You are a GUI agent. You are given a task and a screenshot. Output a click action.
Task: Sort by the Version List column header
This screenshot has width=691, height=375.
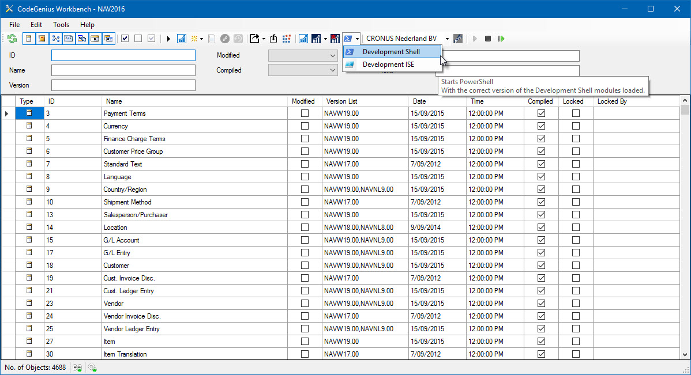[x=365, y=101]
